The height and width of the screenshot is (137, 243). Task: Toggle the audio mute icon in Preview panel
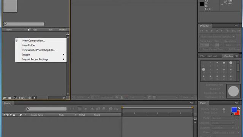228,31
